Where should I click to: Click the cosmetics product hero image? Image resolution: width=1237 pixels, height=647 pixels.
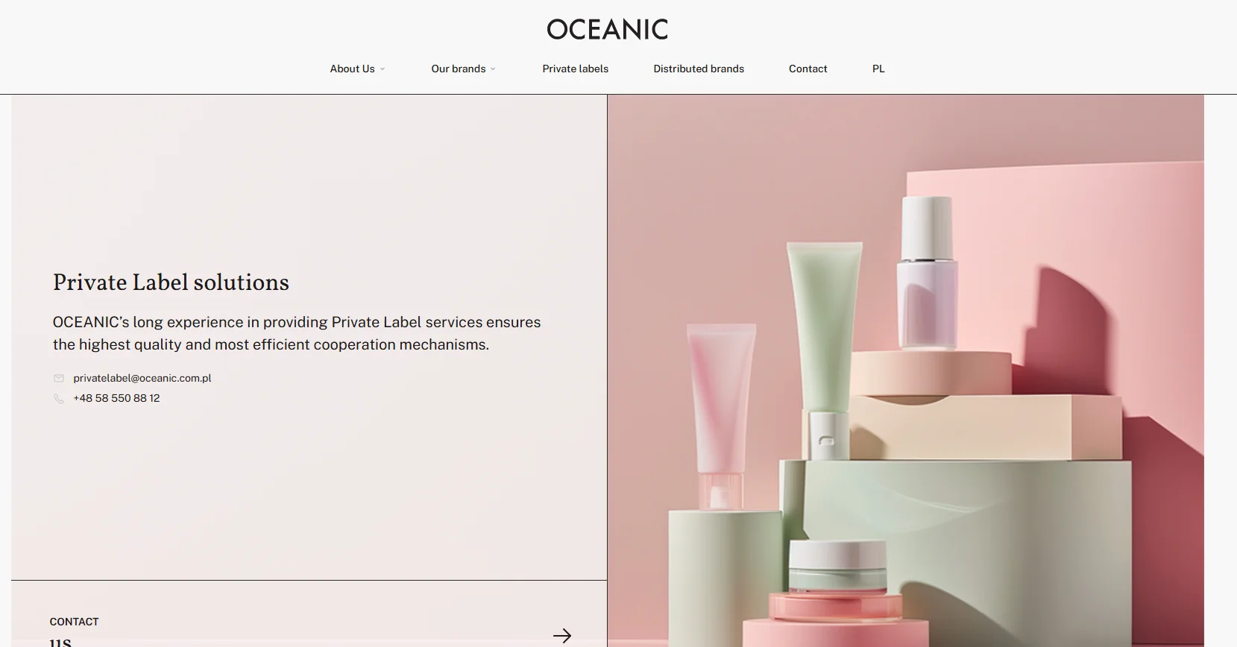pyautogui.click(x=905, y=370)
